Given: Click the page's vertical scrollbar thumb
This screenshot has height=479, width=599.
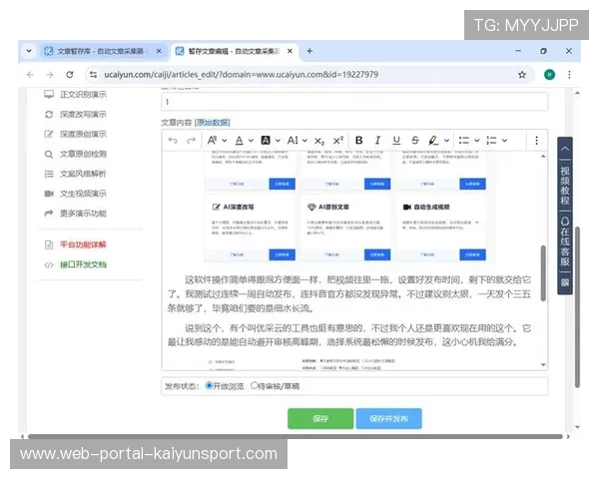Looking at the screenshot, I should 578,306.
